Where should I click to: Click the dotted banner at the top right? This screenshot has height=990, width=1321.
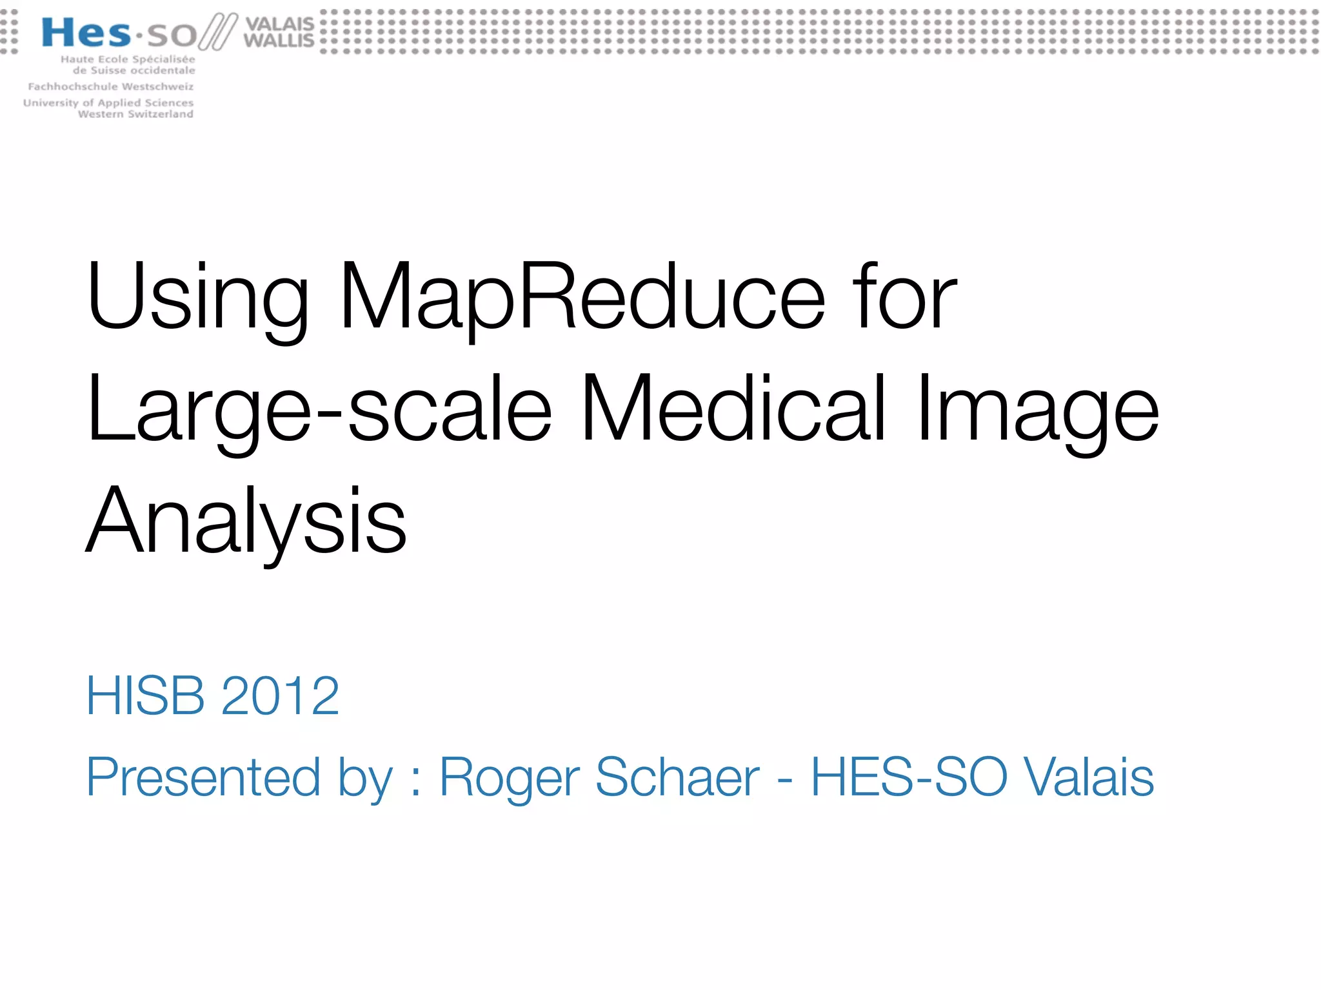tap(819, 32)
